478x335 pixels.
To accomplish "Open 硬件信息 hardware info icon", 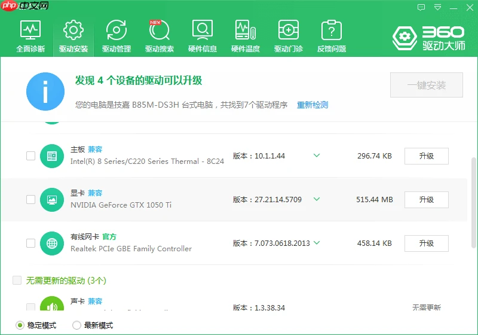I will [x=203, y=30].
